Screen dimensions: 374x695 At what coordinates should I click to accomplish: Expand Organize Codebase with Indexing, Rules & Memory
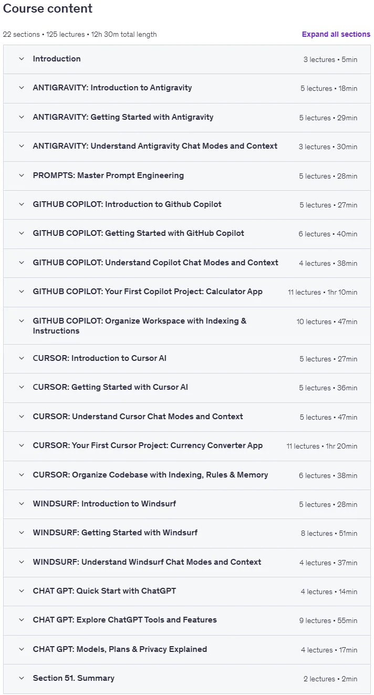tap(187, 475)
